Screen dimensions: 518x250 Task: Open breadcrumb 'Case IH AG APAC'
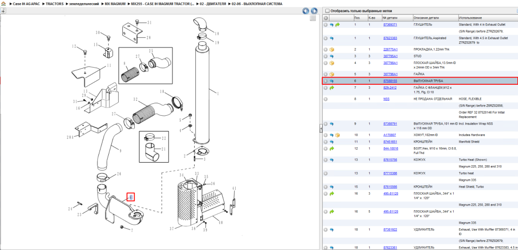[x=26, y=4]
